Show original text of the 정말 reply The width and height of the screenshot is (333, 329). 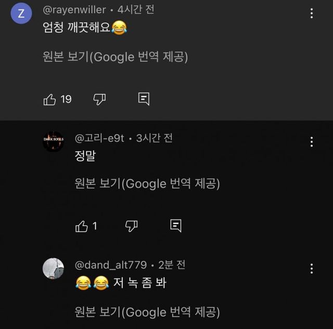(x=147, y=183)
